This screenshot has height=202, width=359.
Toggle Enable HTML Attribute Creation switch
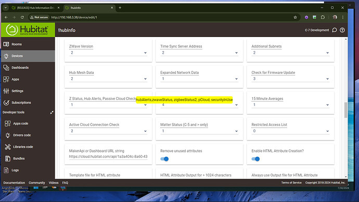point(255,159)
